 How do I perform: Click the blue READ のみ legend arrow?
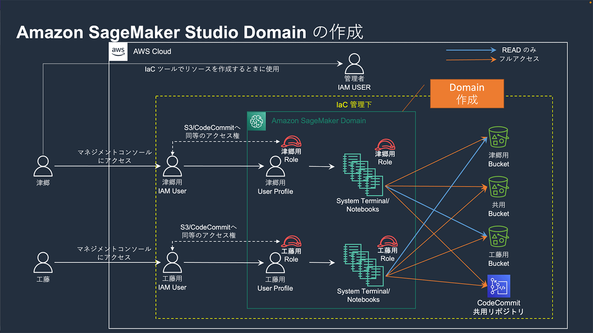point(471,50)
